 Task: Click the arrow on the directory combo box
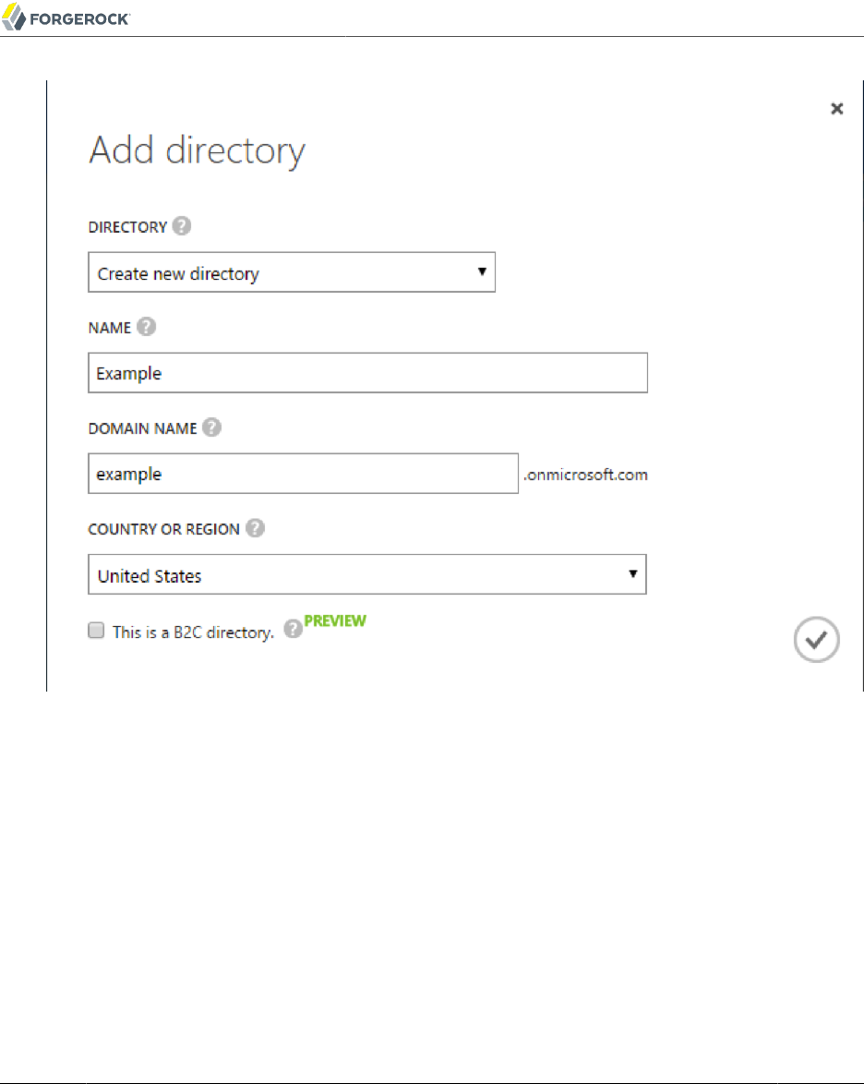[x=481, y=272]
